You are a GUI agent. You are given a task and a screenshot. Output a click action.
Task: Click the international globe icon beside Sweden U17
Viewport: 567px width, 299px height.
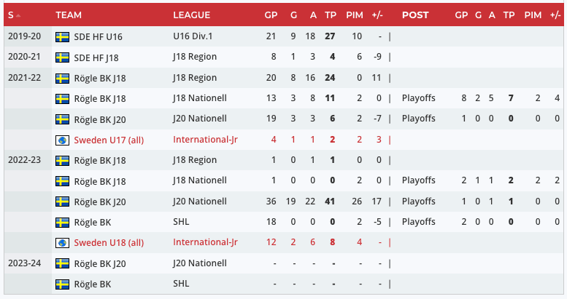(62, 140)
